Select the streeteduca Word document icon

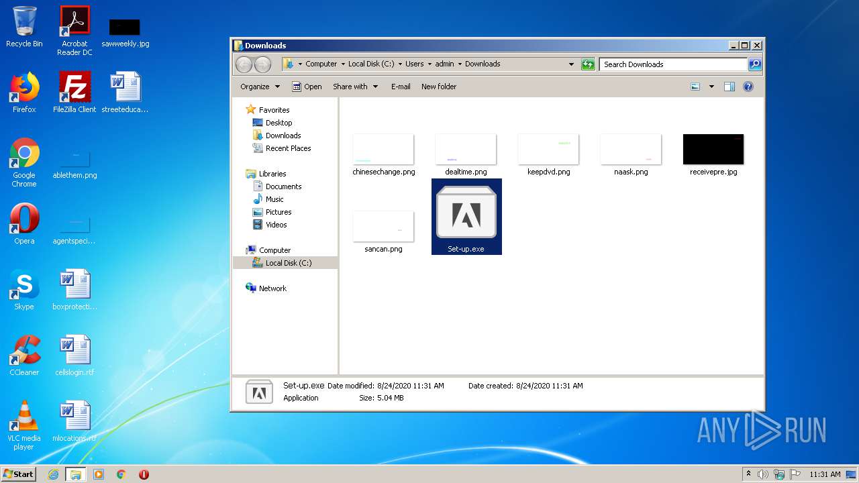125,93
